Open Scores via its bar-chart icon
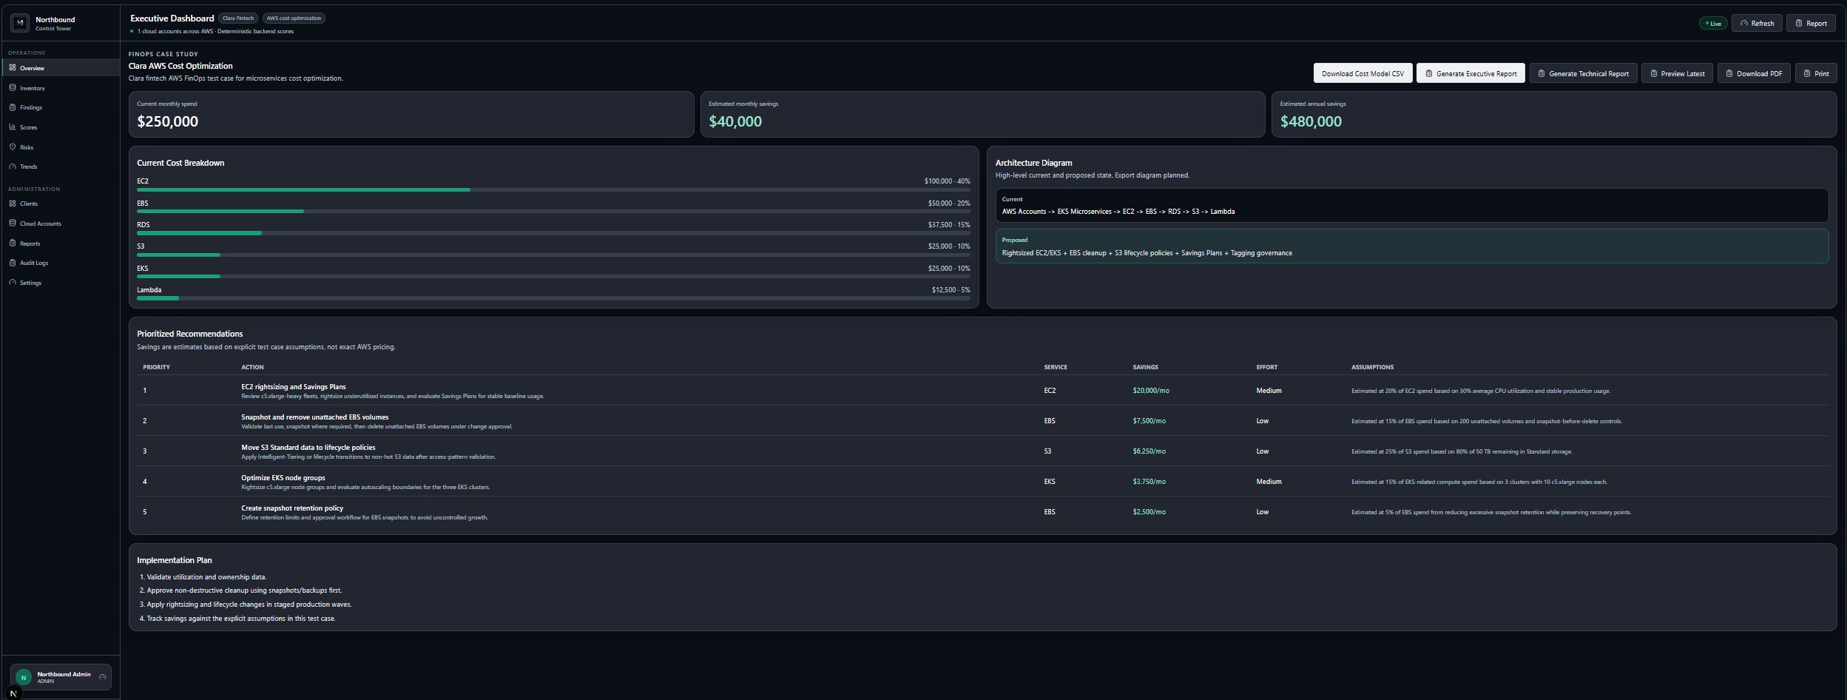 pos(13,127)
